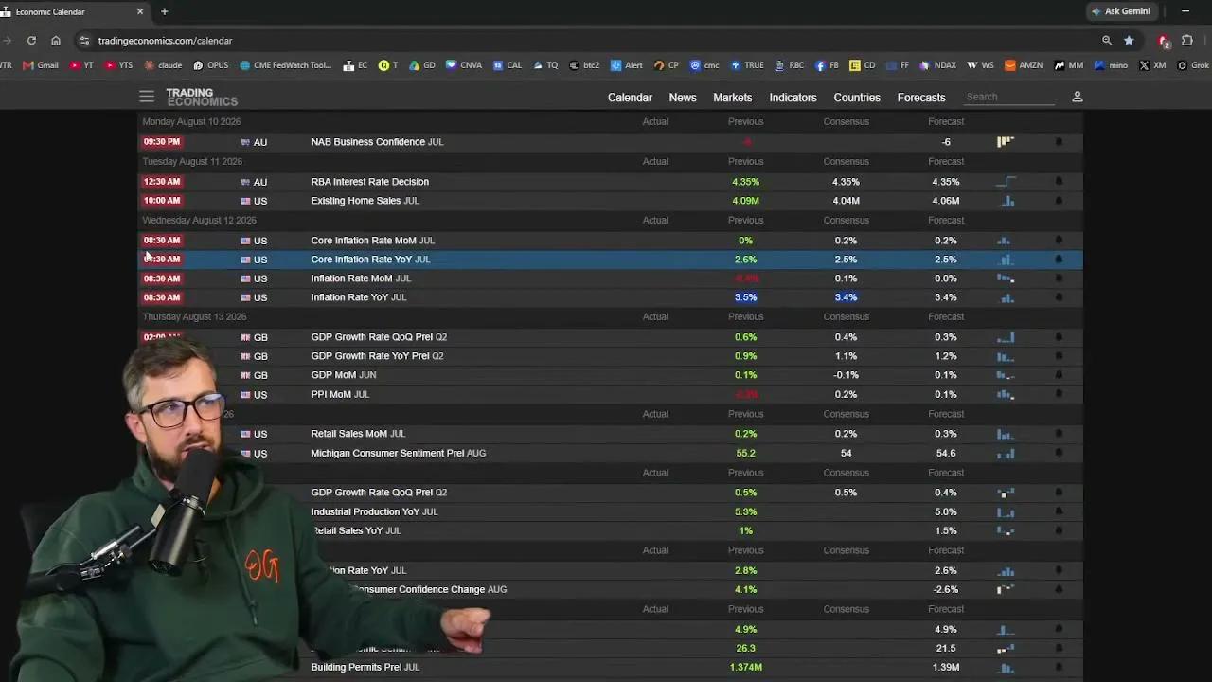1212x682 pixels.
Task: Open the Forecasts nav menu
Action: pos(921,98)
